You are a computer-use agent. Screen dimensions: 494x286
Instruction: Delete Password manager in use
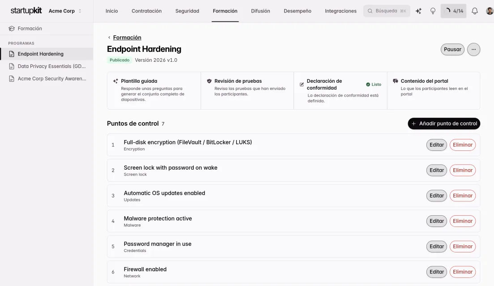coord(463,246)
